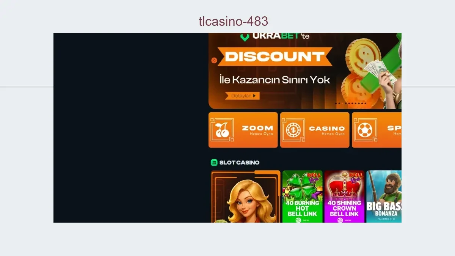
Task: Click the soccer ball icon
Action: click(365, 130)
